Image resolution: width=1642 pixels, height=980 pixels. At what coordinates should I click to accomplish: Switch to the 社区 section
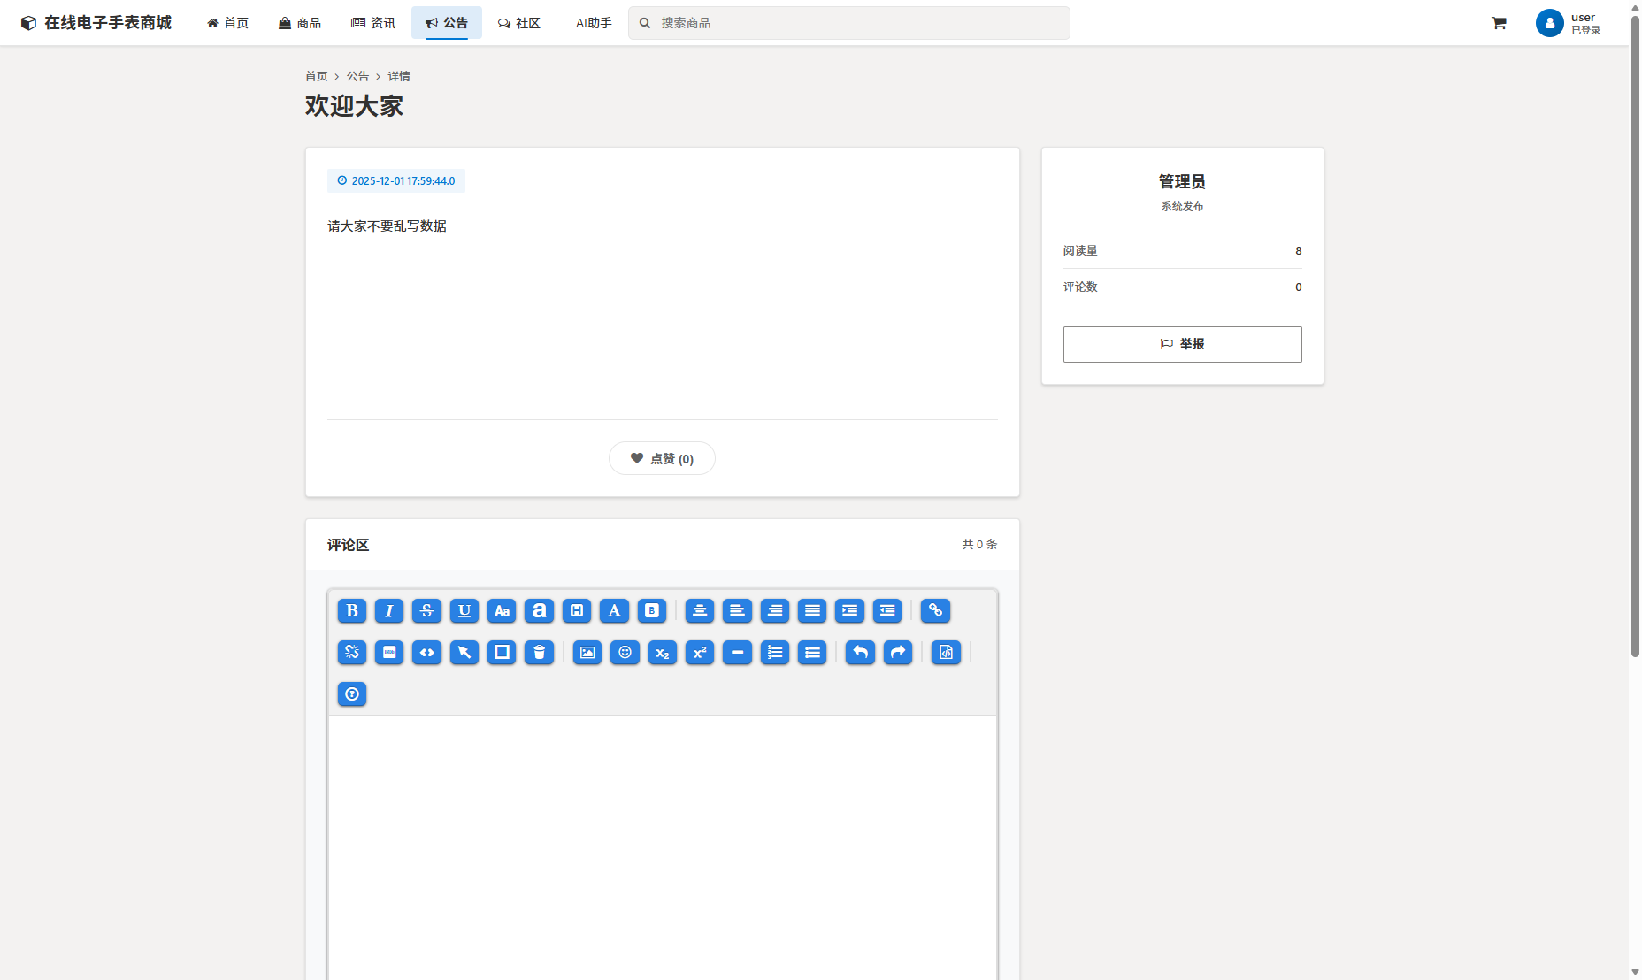pos(518,23)
